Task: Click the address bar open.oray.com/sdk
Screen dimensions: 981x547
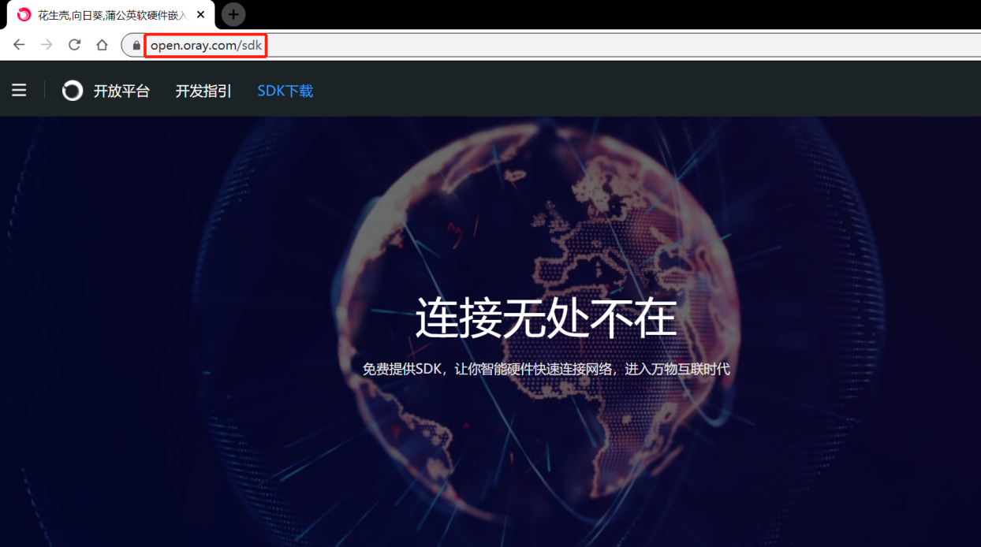Action: click(x=206, y=45)
